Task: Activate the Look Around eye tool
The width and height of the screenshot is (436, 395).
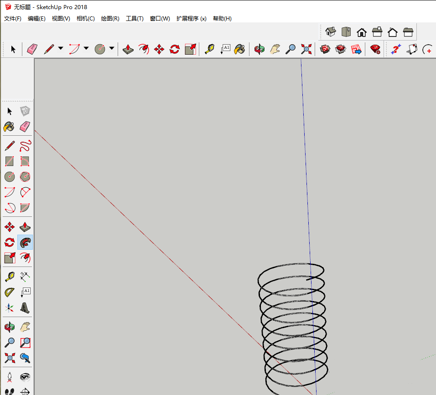Action: 25,377
